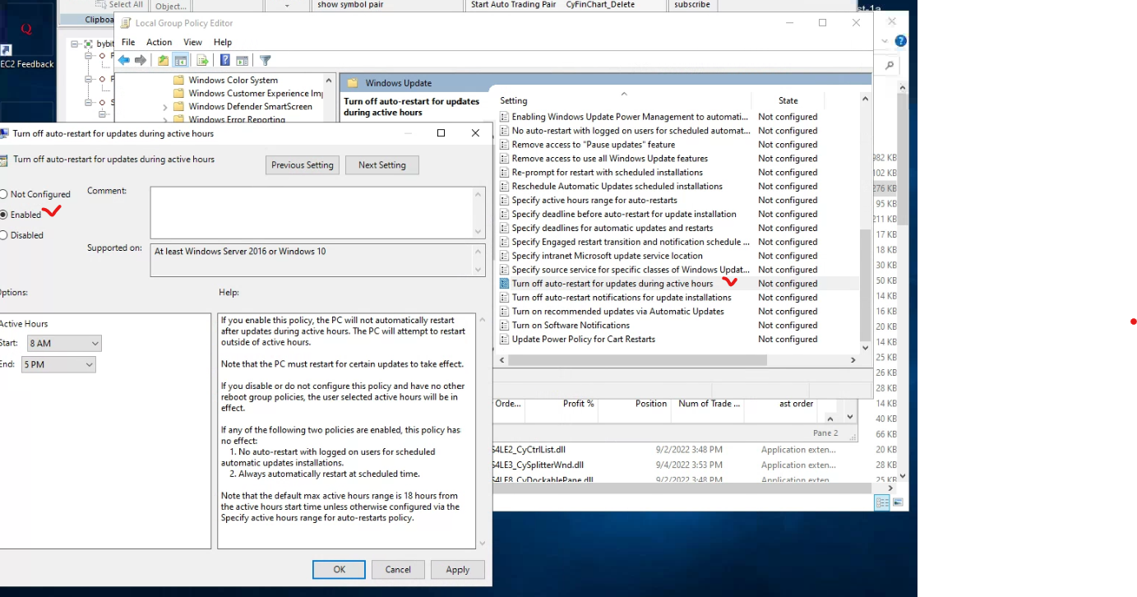
Task: Click OK in the policy dialog
Action: pos(339,569)
